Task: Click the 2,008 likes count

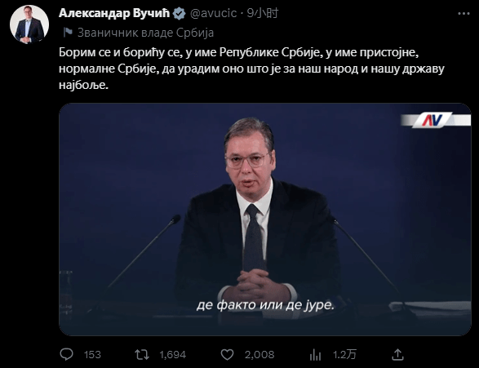Action: (x=259, y=355)
